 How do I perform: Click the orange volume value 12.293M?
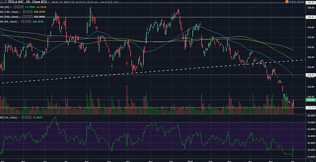coord(42,7)
